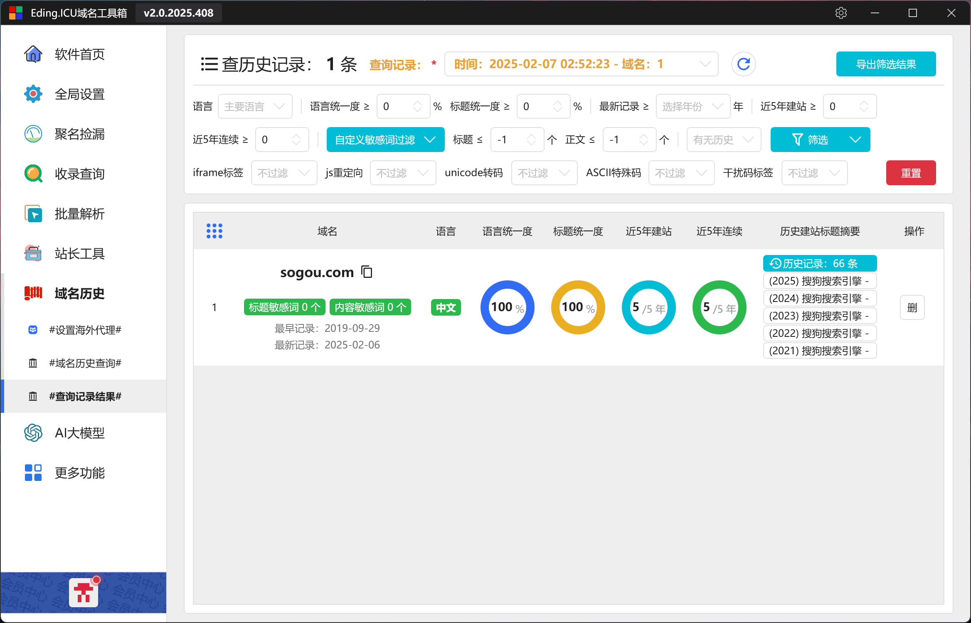
Task: Click 内容敏感词 0 个 tag
Action: click(x=370, y=307)
